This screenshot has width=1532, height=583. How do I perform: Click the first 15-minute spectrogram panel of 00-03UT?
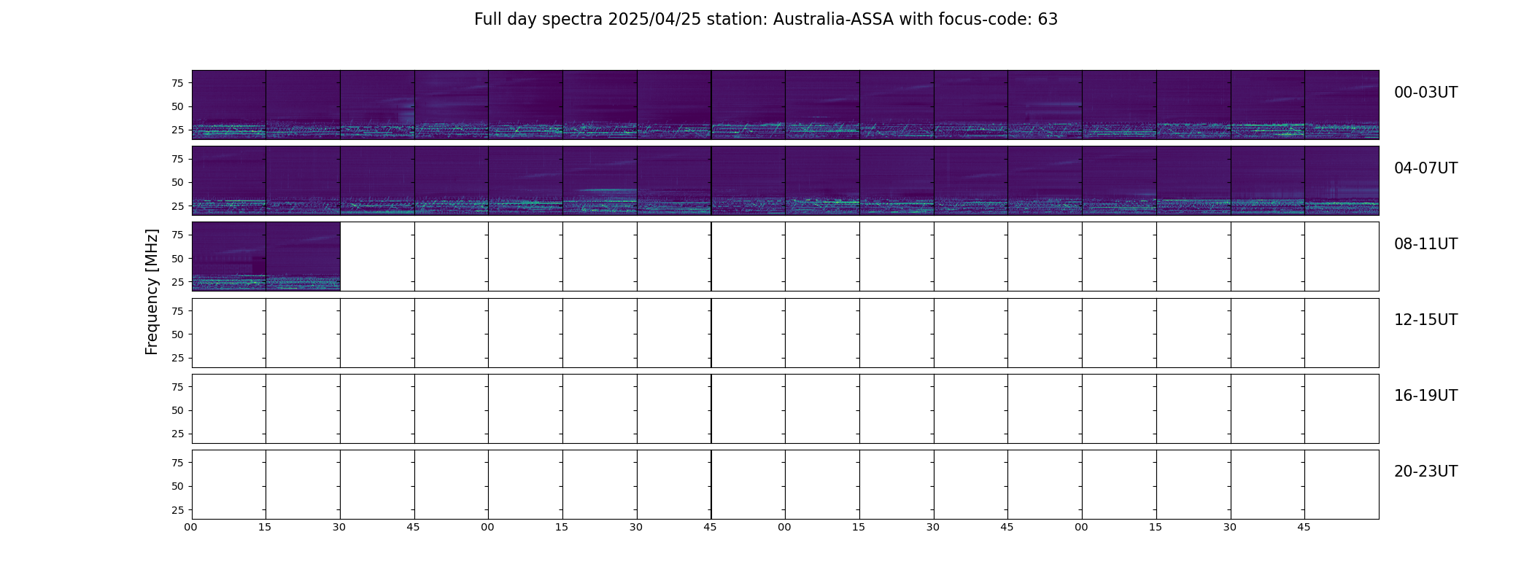pyautogui.click(x=229, y=104)
